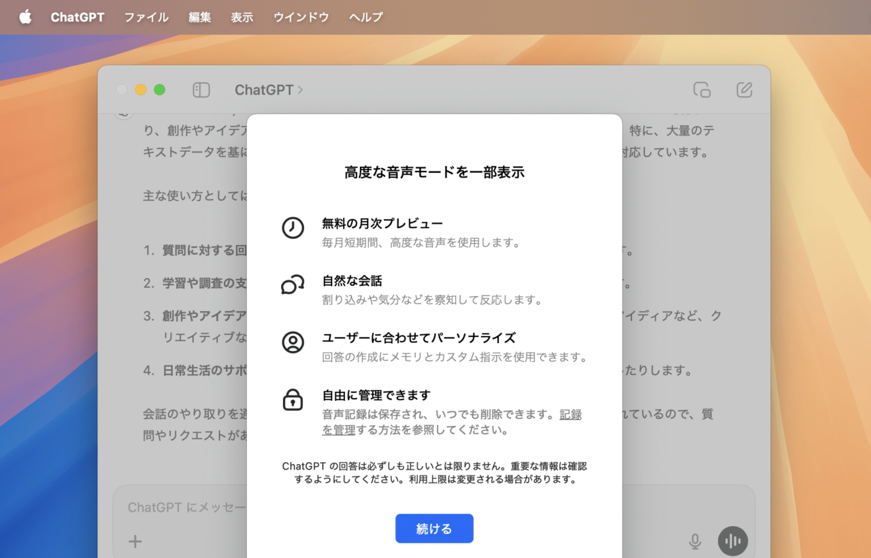Click the 無料の月次プレビュー heading
Viewport: 871px width, 558px height.
point(382,223)
